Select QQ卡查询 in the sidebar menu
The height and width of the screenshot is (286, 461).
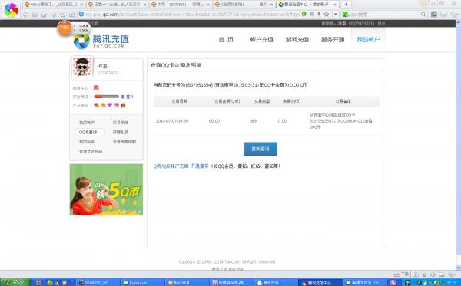(x=90, y=133)
